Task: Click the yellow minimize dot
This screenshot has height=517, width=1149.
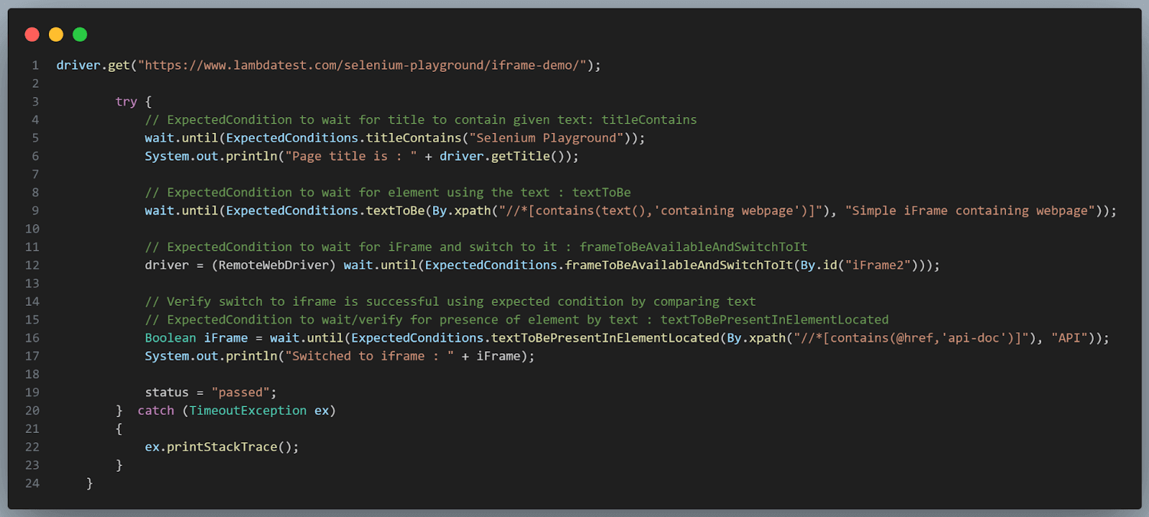Action: coord(56,34)
